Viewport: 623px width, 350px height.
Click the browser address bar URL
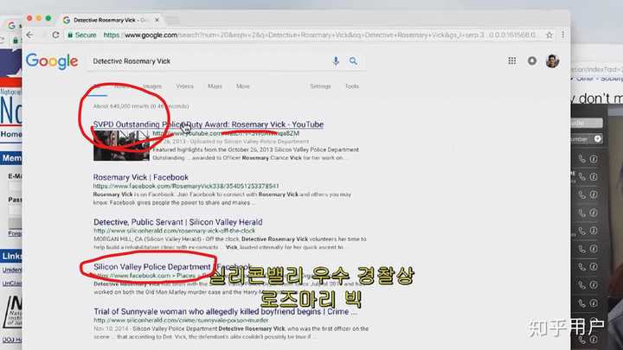319,35
